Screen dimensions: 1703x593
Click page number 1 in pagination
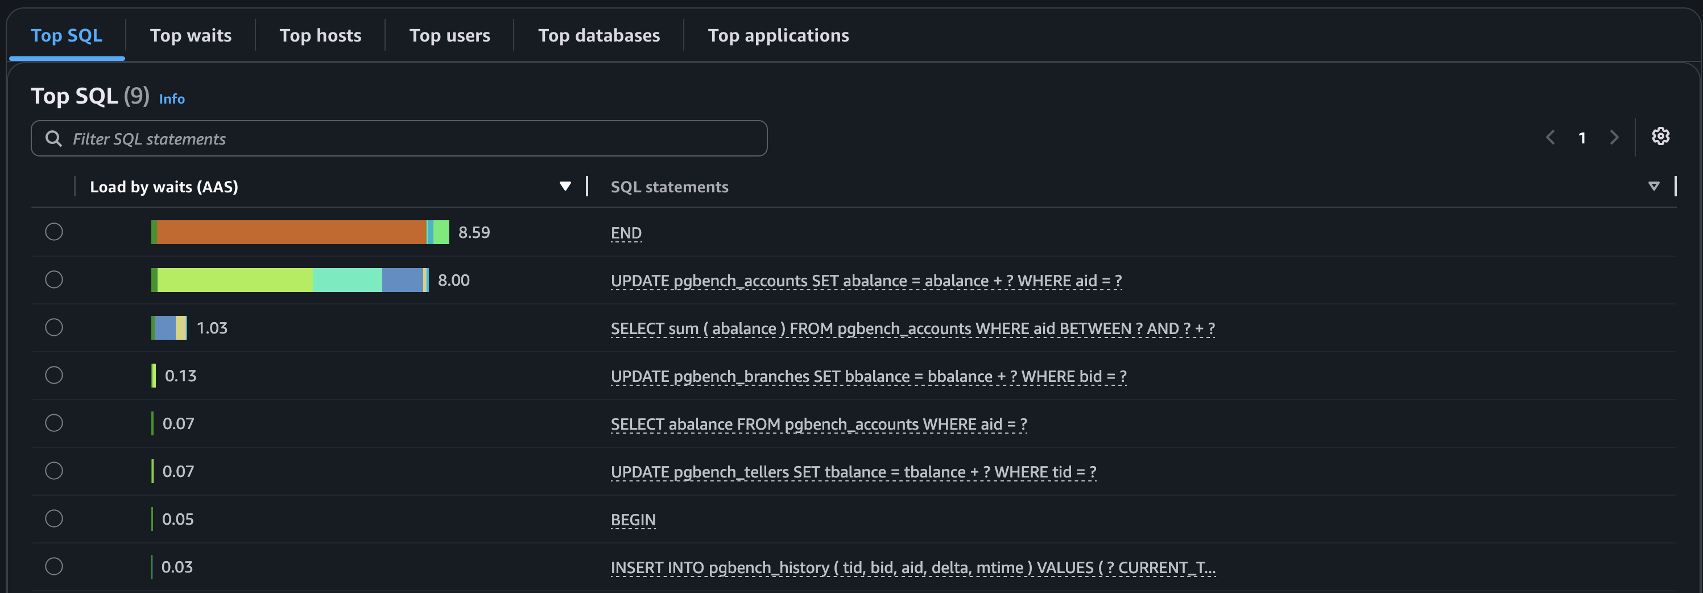pyautogui.click(x=1582, y=138)
